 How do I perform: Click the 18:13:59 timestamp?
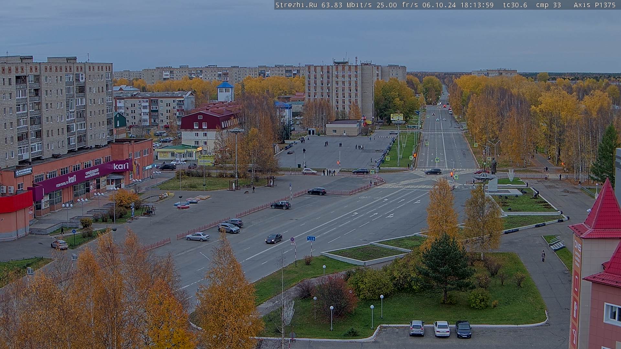477,5
